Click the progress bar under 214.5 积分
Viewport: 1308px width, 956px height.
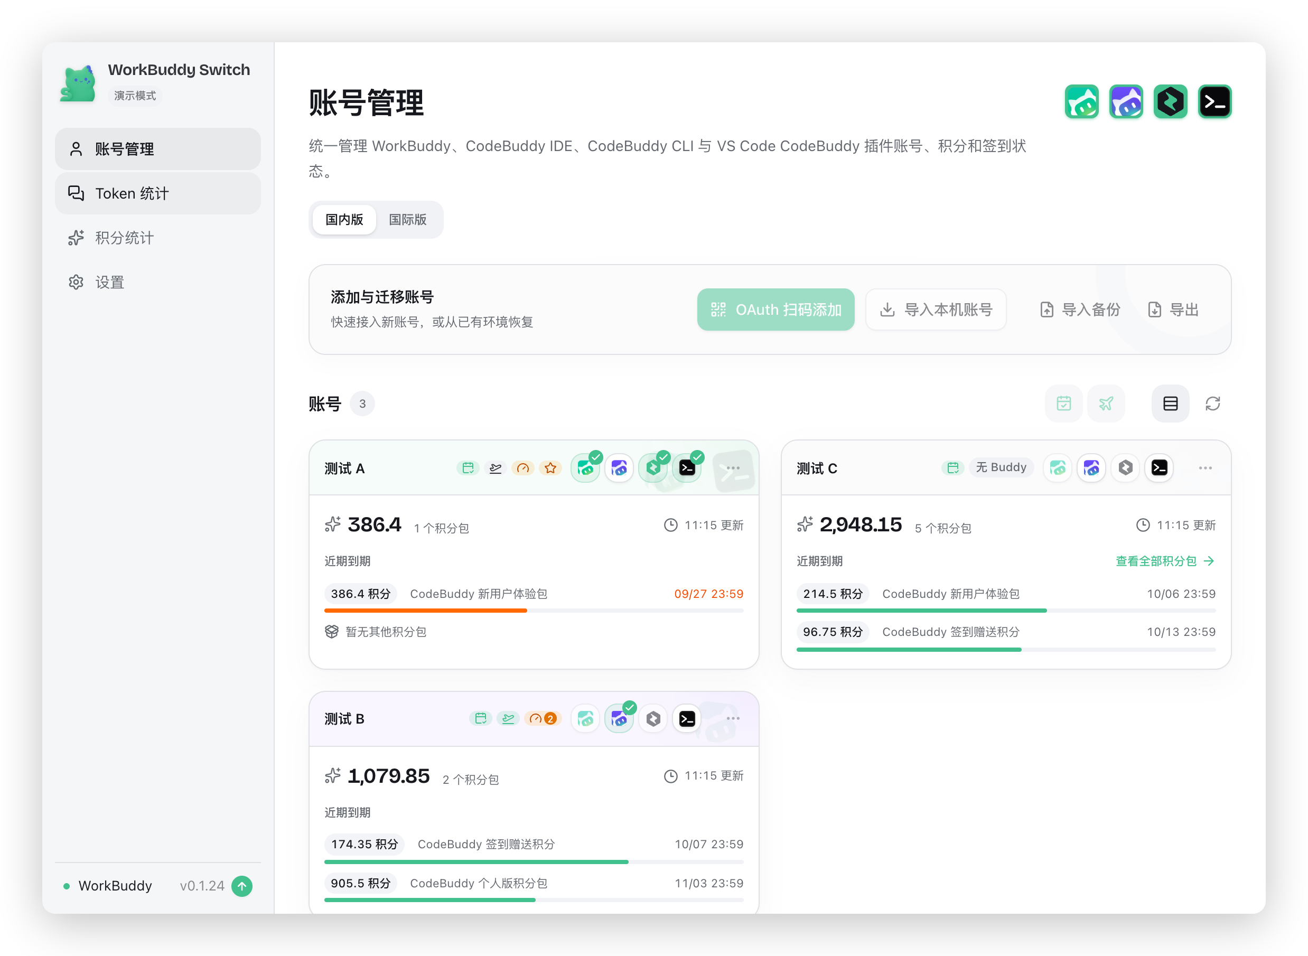click(1006, 611)
